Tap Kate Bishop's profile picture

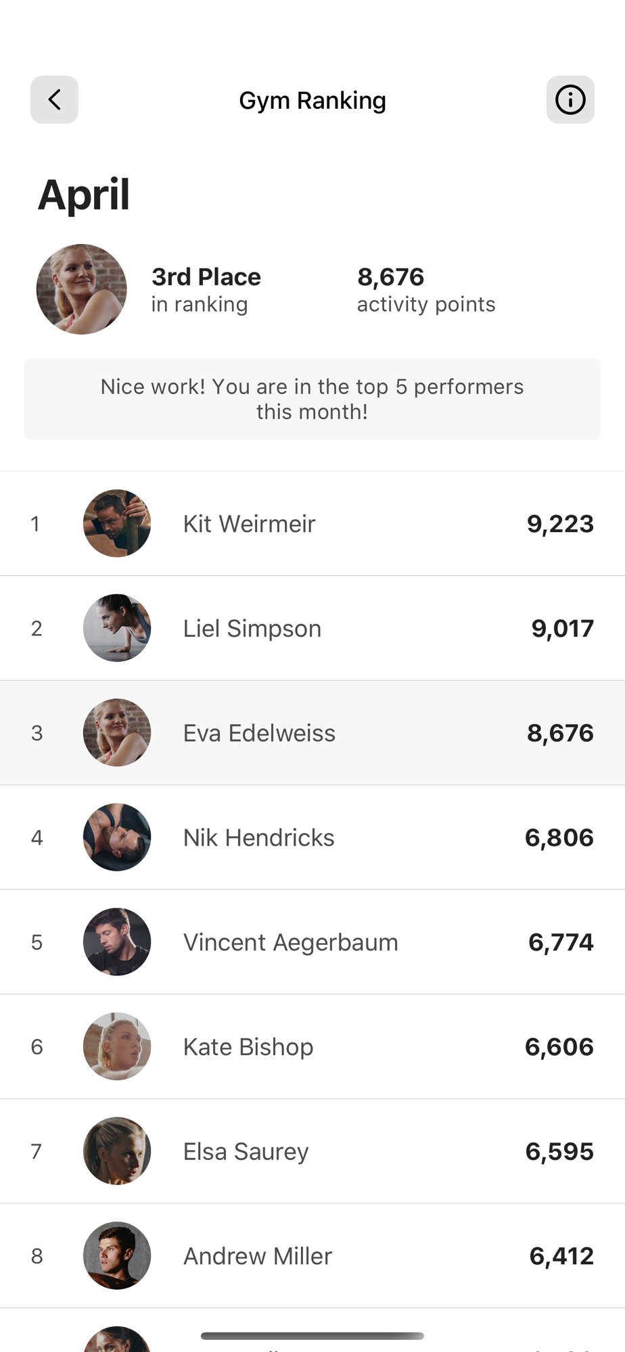pyautogui.click(x=117, y=1046)
